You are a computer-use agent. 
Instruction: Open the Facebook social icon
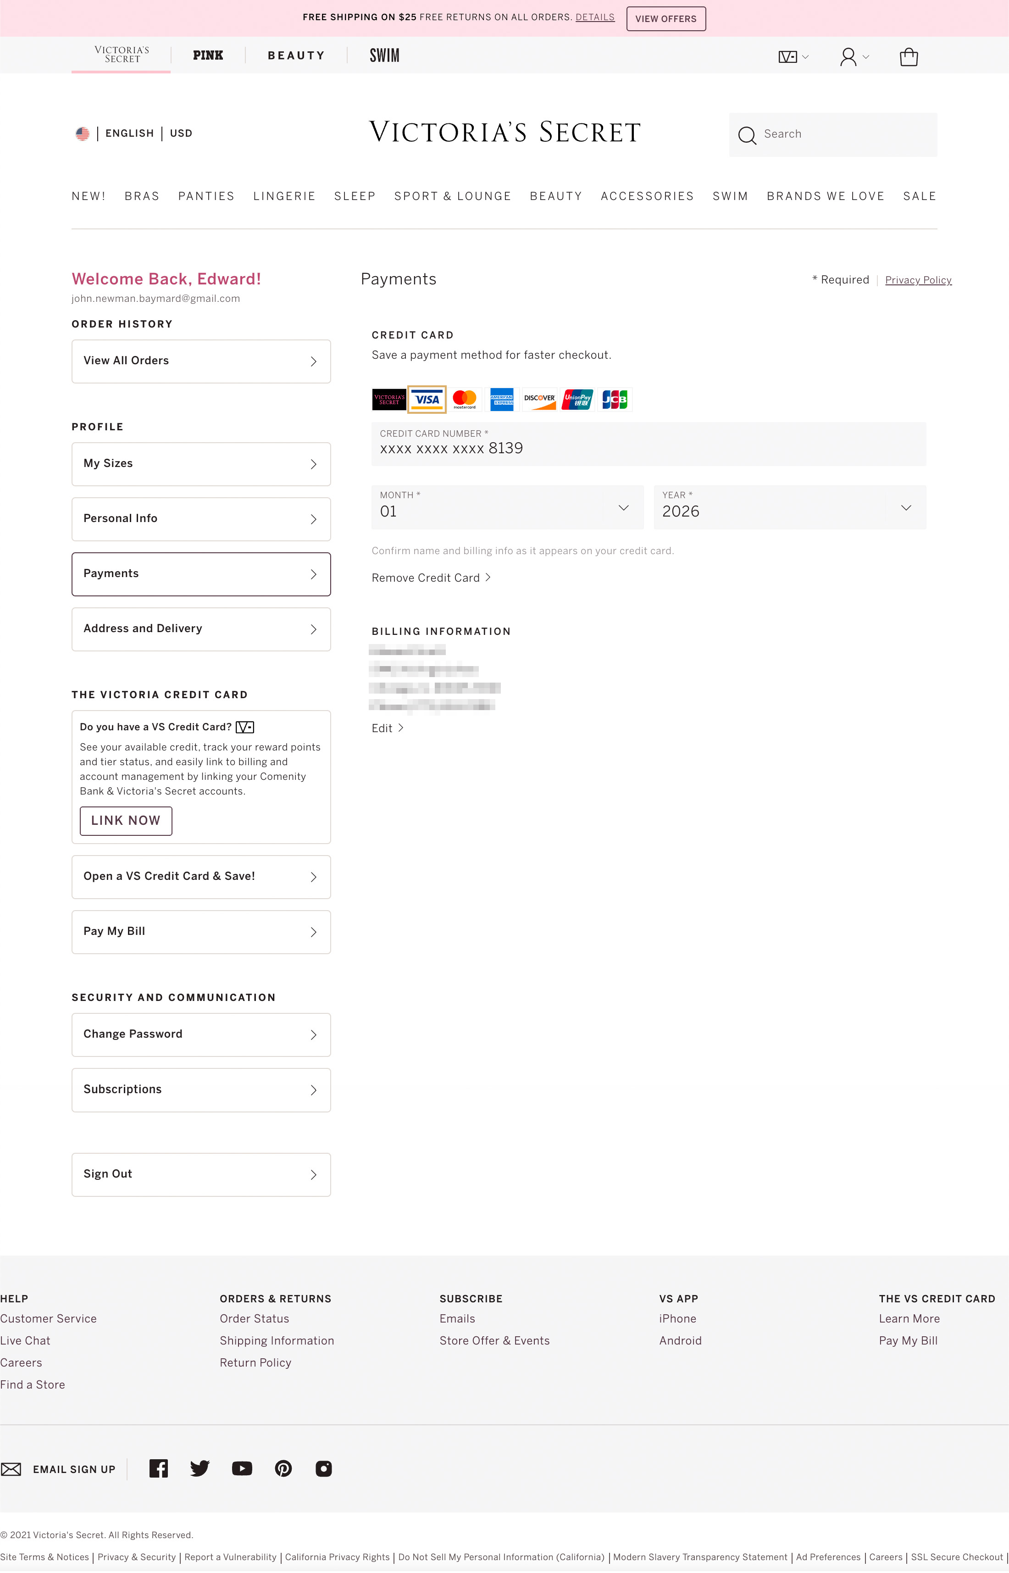[159, 1468]
